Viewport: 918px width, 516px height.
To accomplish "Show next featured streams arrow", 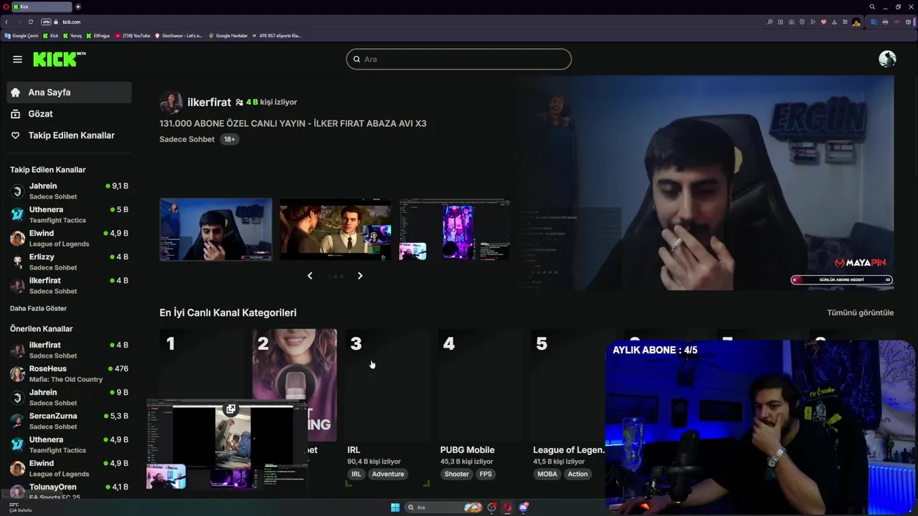I will coord(360,275).
